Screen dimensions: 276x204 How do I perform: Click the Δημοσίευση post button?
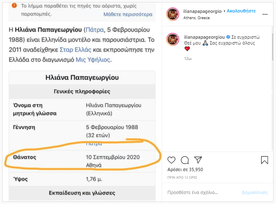[x=254, y=192]
